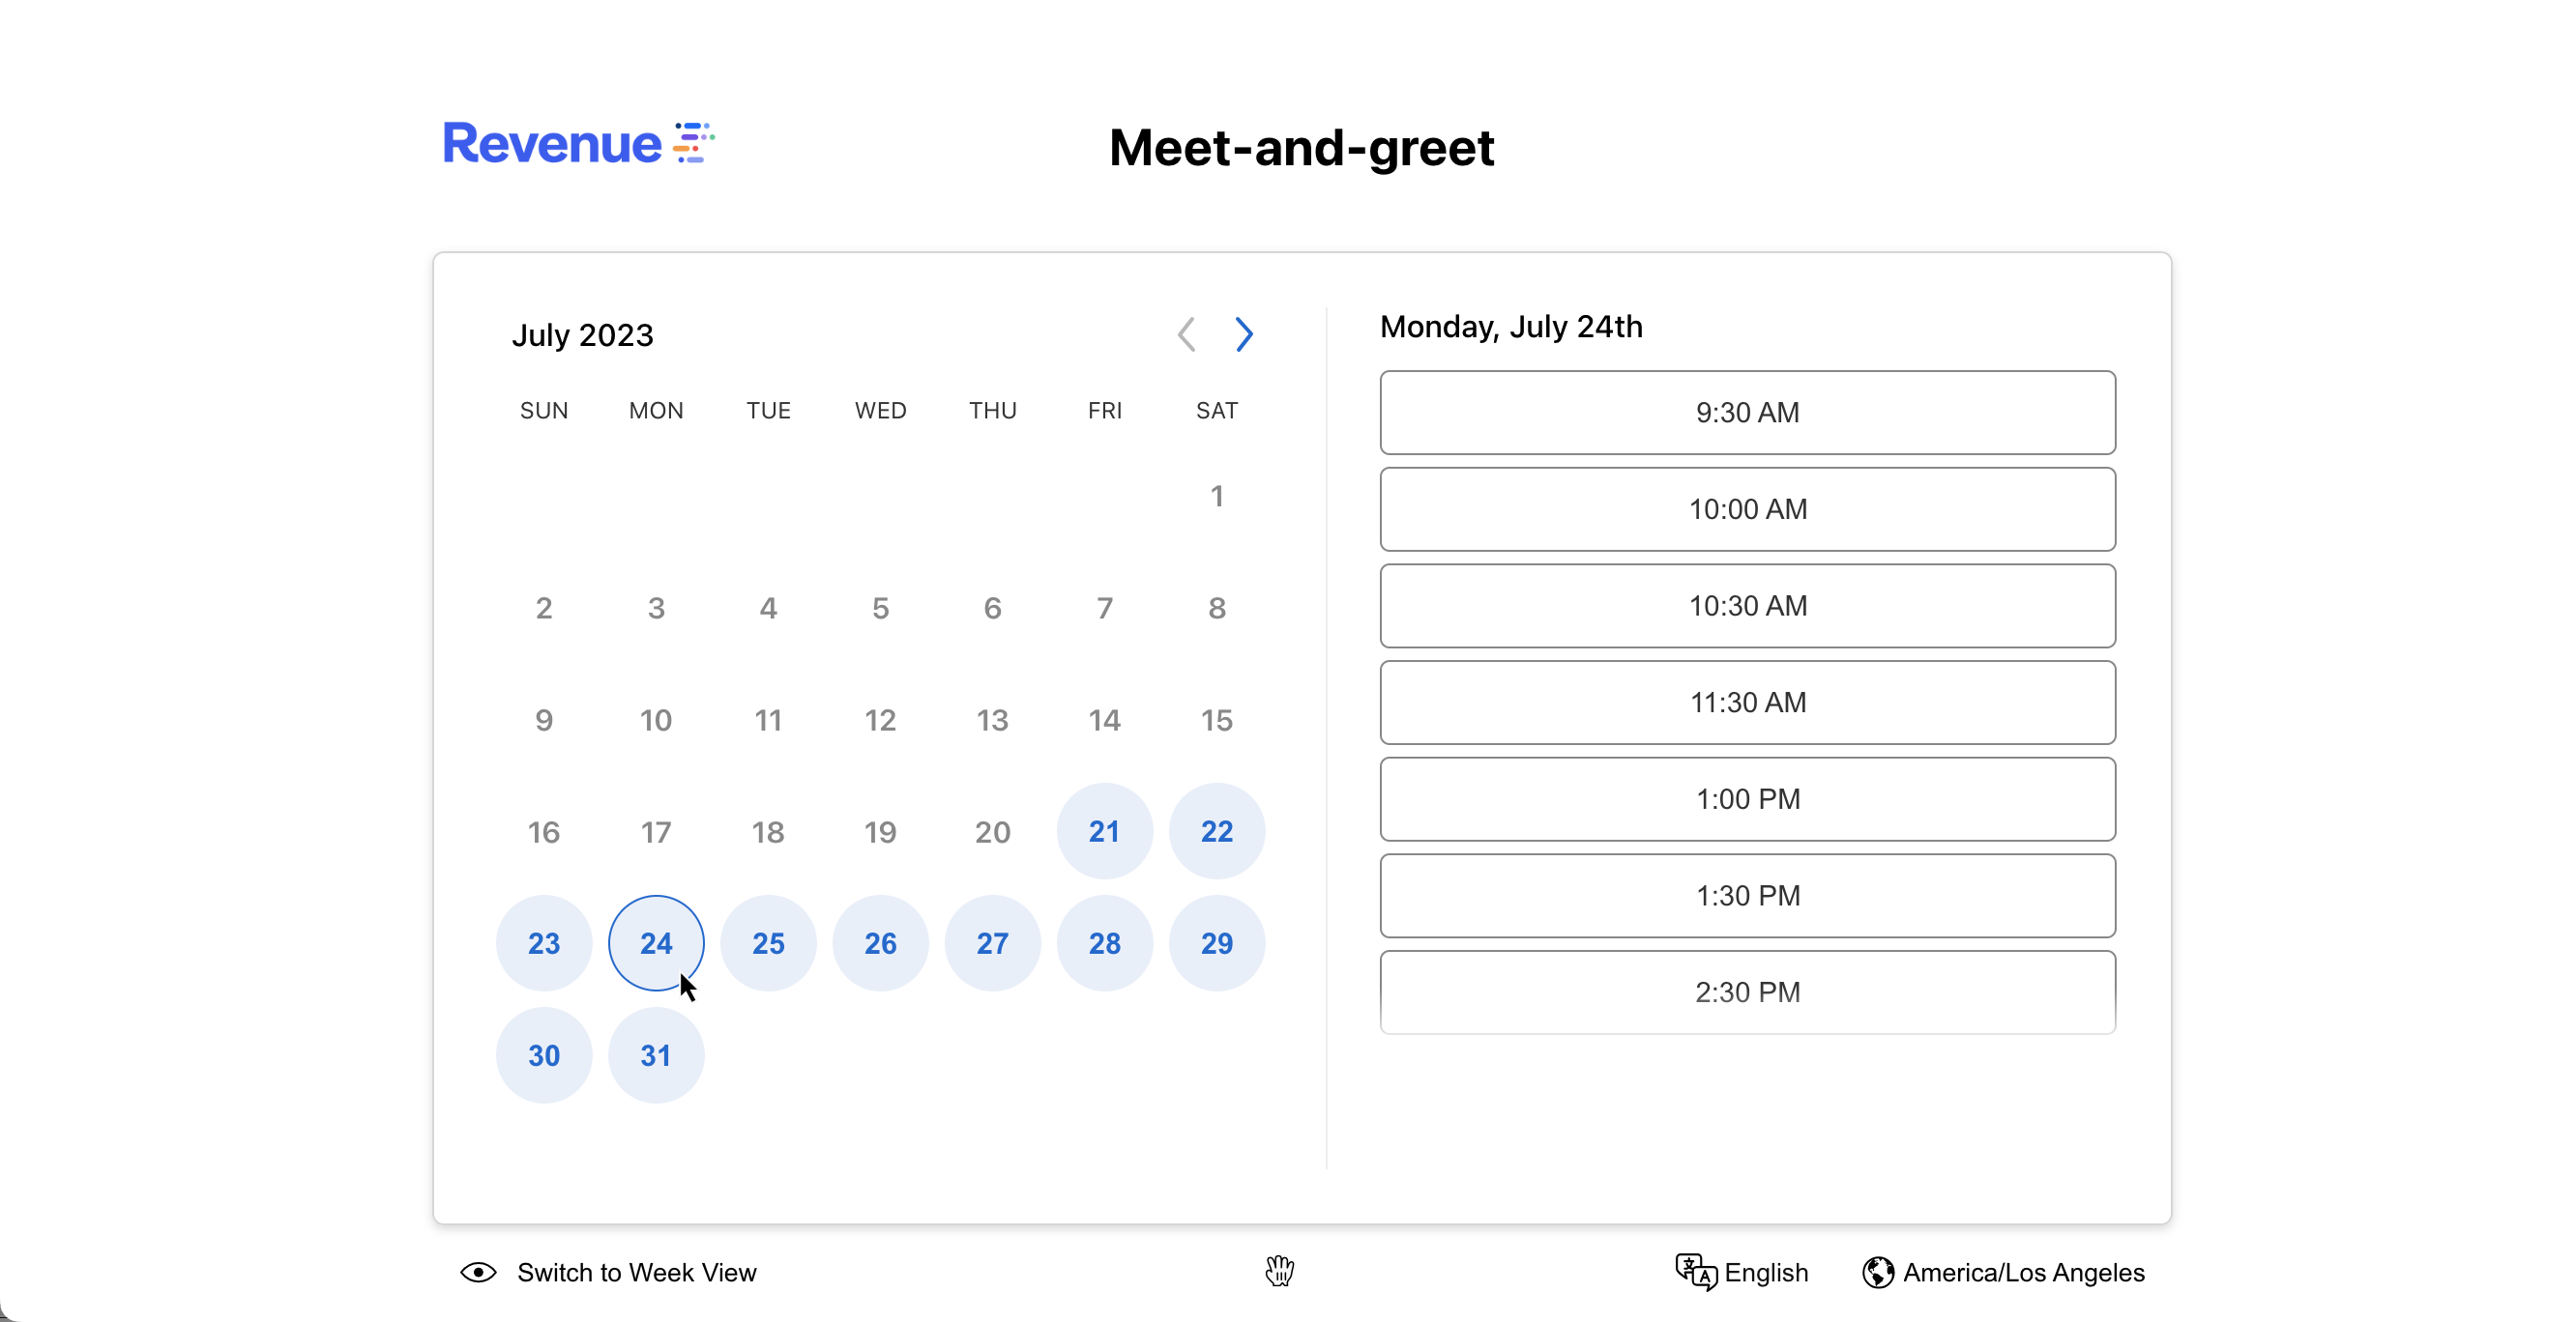Open the English language selector

tap(1765, 1272)
